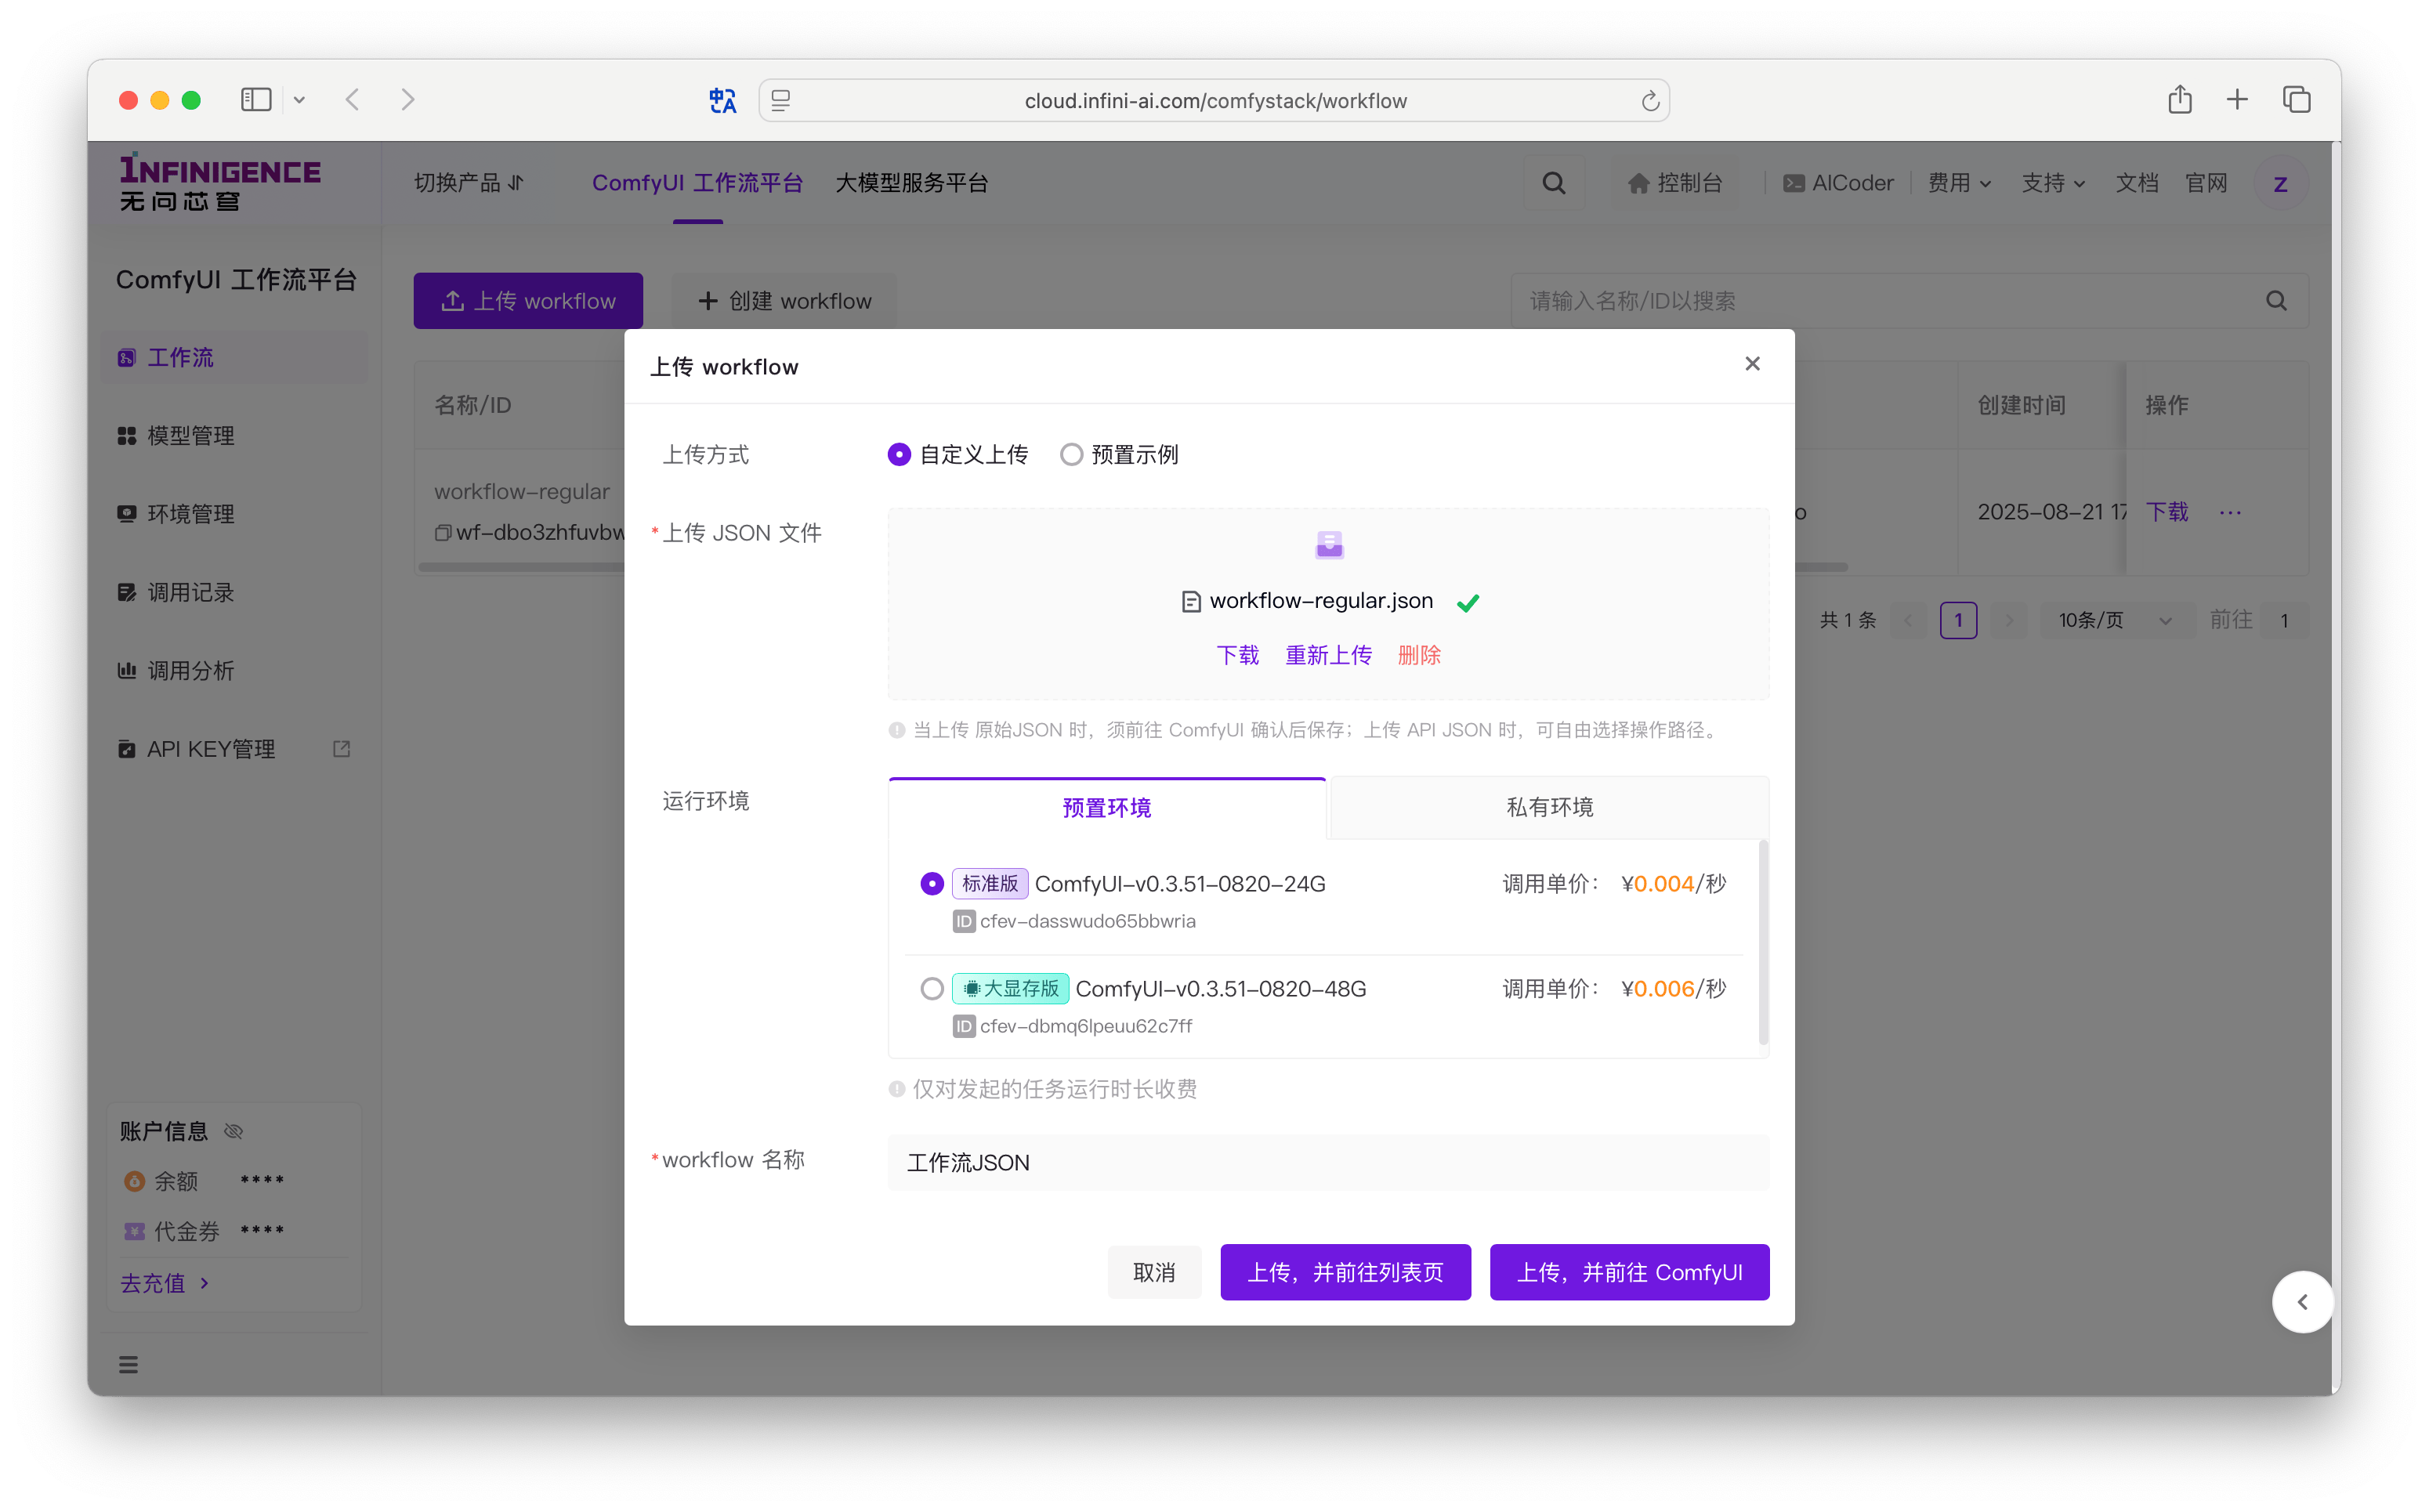The width and height of the screenshot is (2429, 1512).
Task: Click the 下载 link in the workflow table row
Action: click(2167, 512)
